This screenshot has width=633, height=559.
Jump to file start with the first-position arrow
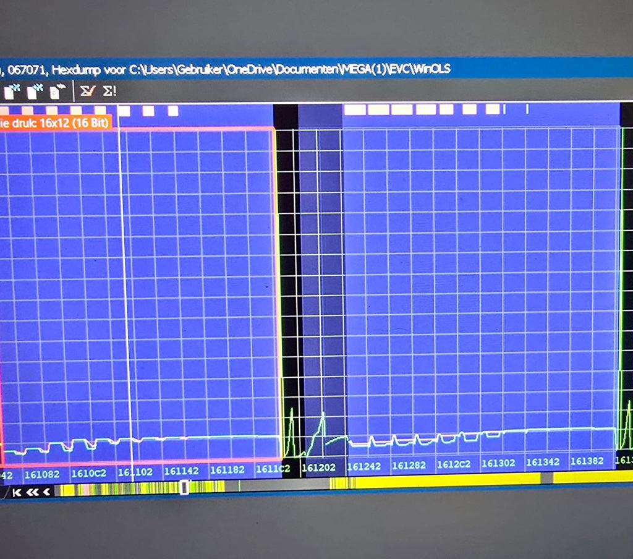pyautogui.click(x=17, y=492)
